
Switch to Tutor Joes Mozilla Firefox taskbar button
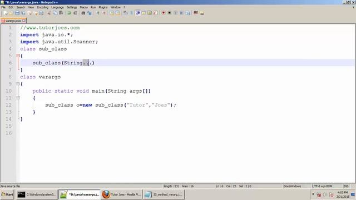tap(121, 194)
